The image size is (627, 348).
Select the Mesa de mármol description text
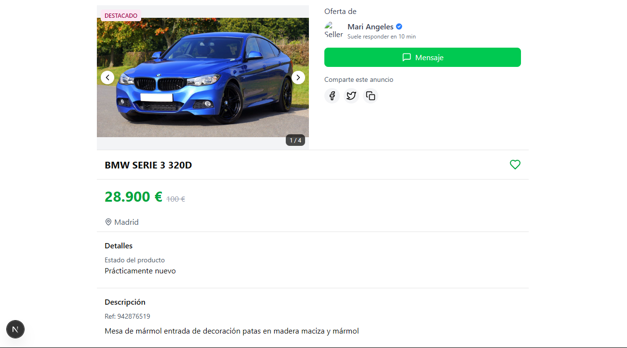[x=232, y=331]
